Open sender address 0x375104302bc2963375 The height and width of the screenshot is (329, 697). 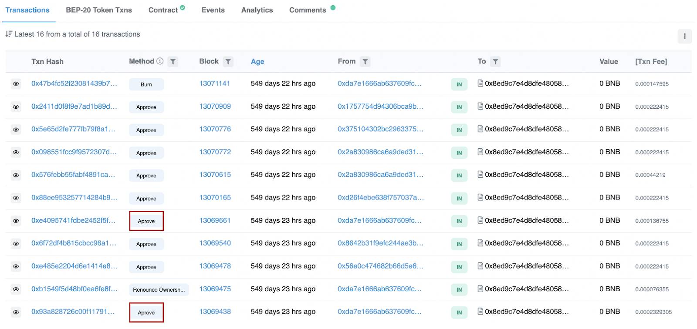[380, 129]
